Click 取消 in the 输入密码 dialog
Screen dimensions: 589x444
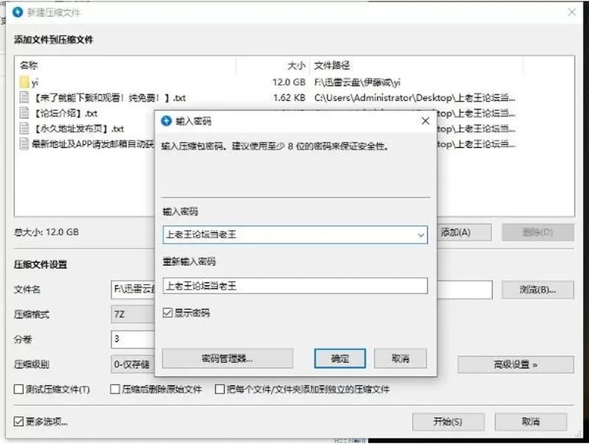click(x=401, y=358)
